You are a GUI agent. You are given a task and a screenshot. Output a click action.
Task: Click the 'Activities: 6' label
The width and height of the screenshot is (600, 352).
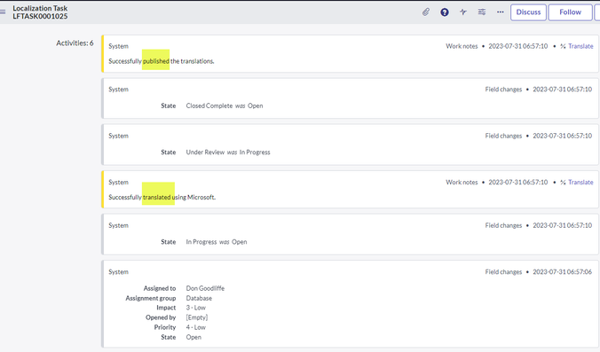coord(75,43)
